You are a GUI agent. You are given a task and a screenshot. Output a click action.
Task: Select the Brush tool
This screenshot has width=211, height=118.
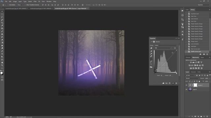(2, 31)
